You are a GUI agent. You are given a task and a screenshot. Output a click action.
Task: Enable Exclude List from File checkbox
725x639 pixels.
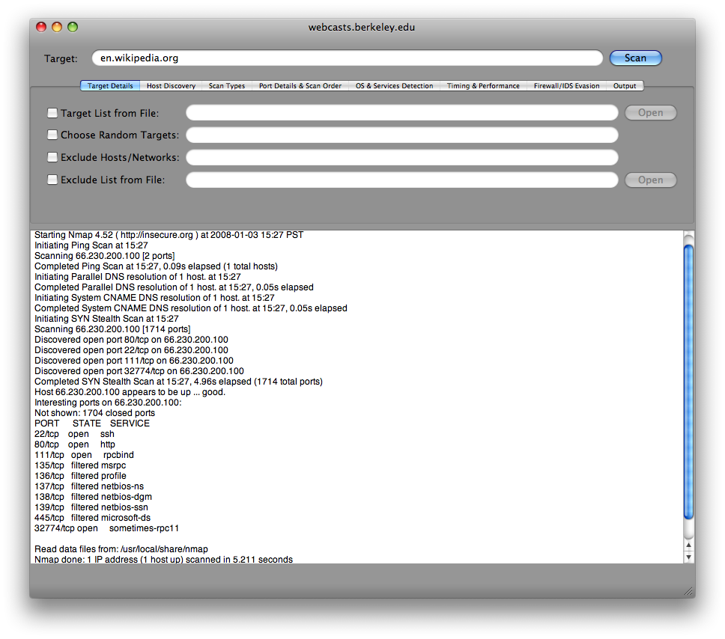click(x=52, y=180)
